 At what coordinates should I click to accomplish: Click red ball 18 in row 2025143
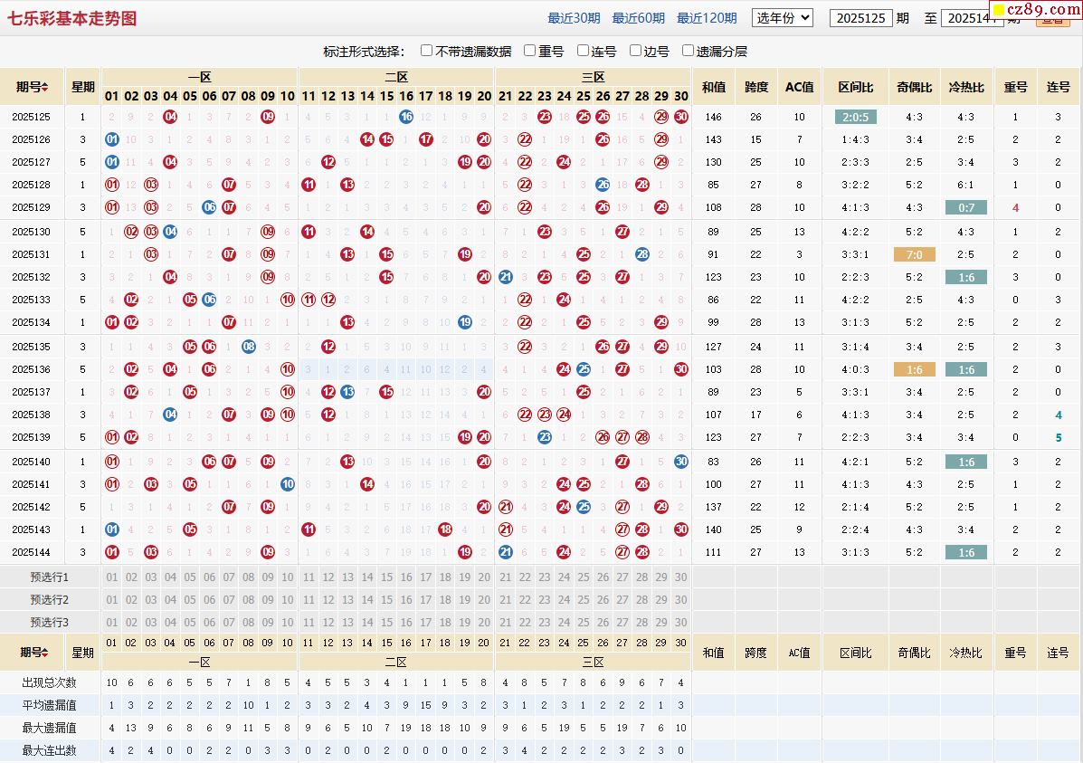tap(445, 529)
